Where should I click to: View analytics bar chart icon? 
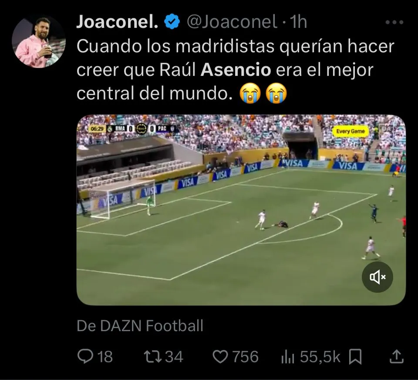pos(288,357)
